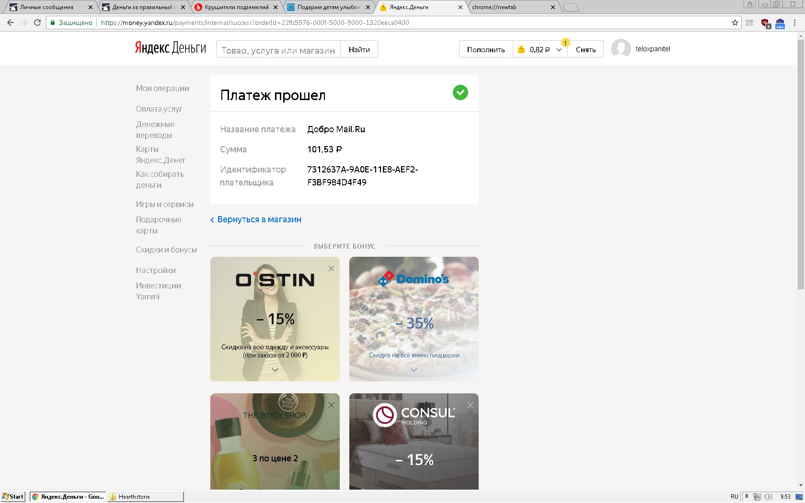Open the Consul Holding −15% card
This screenshot has width=805, height=503.
tap(414, 441)
